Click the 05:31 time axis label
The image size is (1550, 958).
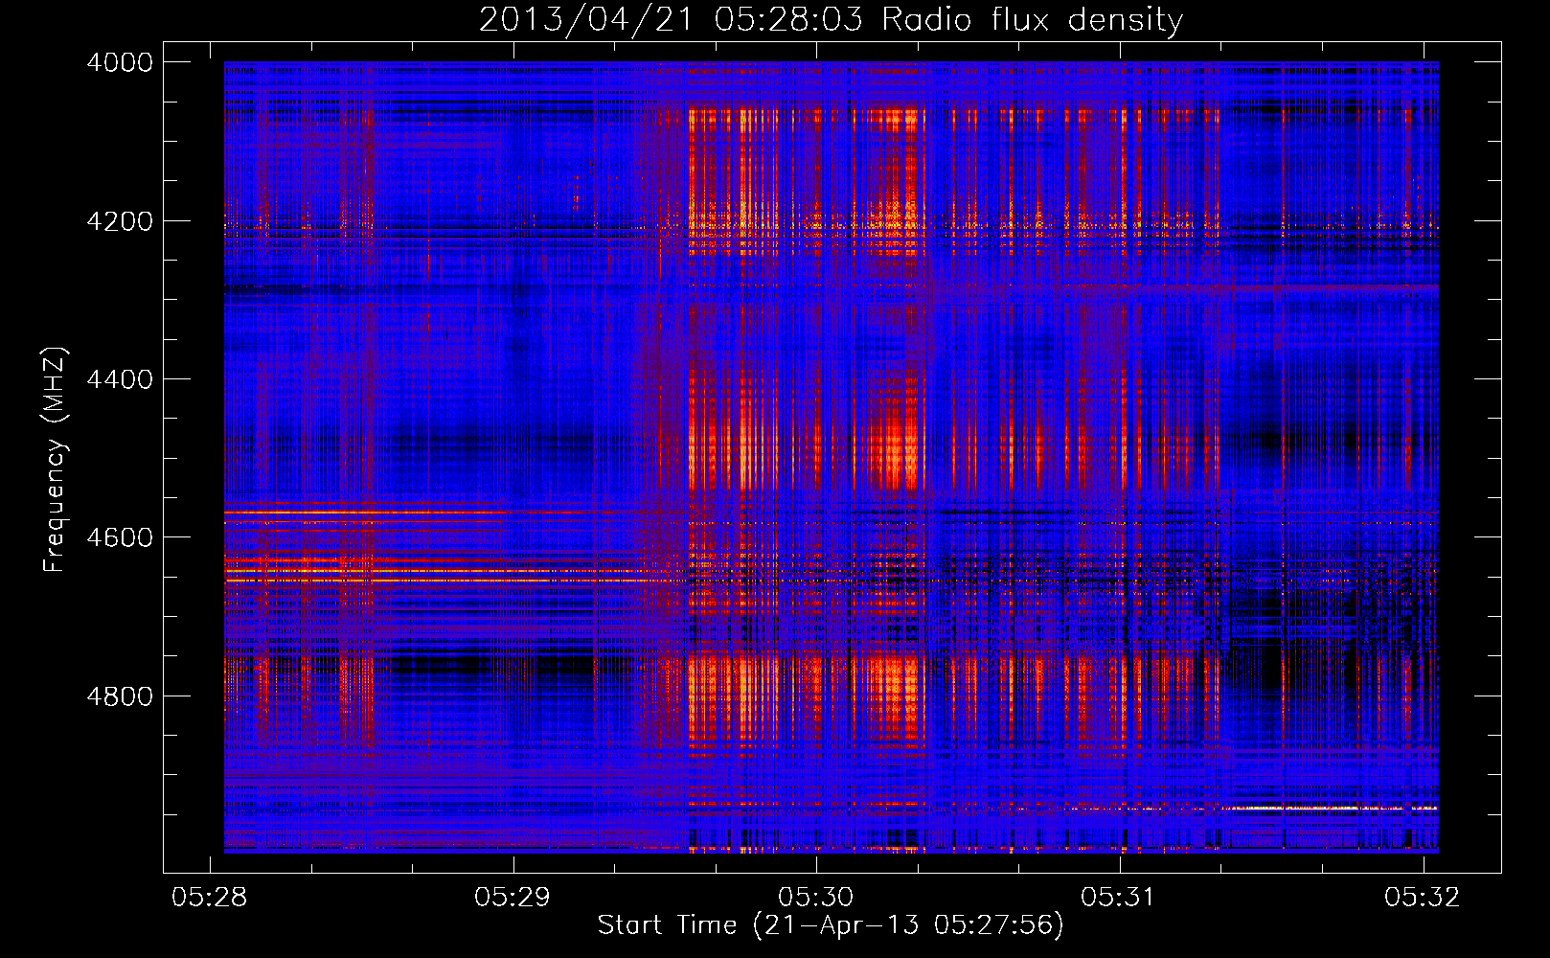[x=1119, y=897]
